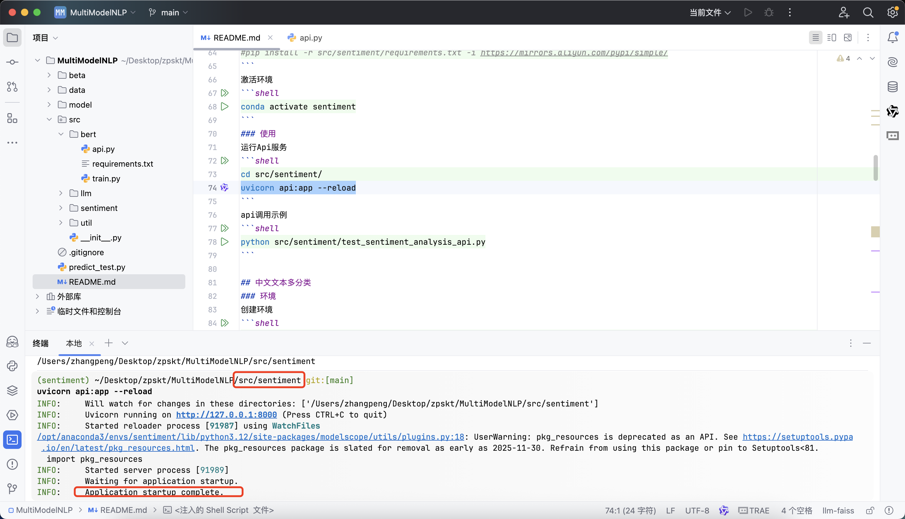905x519 pixels.
Task: Go to next highlighted warning arrow
Action: (872, 58)
